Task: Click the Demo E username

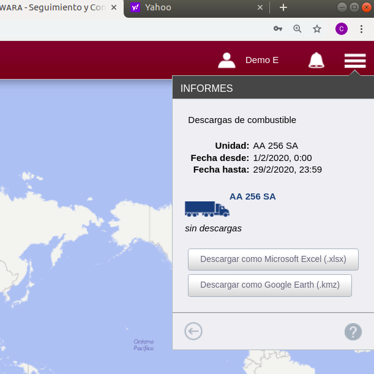Action: tap(262, 60)
